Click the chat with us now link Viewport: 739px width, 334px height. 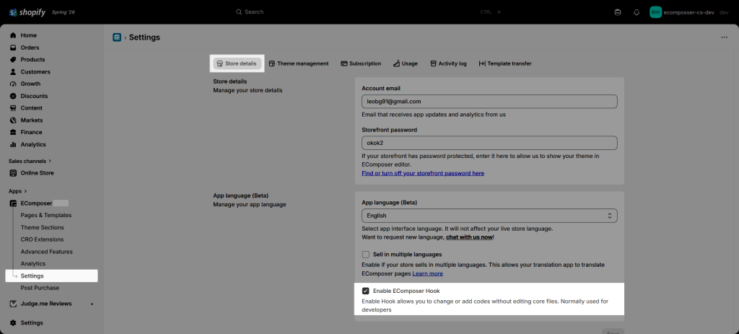pos(469,237)
